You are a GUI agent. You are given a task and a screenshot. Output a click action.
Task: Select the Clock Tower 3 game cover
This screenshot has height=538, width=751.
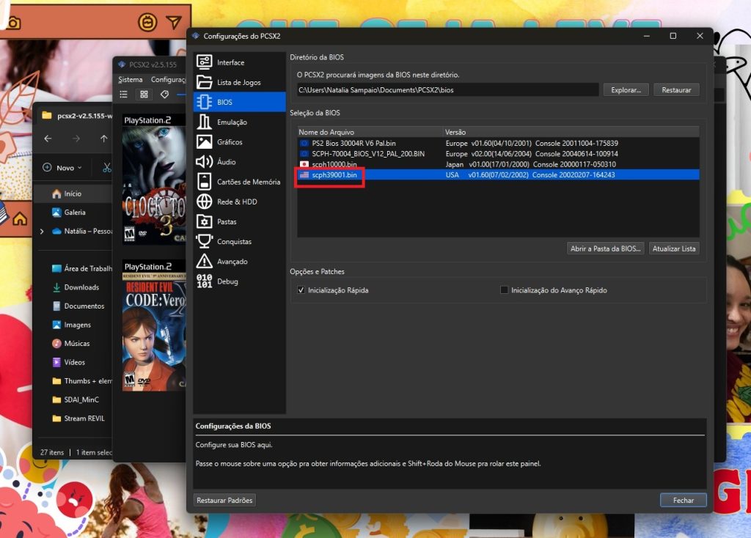153,179
